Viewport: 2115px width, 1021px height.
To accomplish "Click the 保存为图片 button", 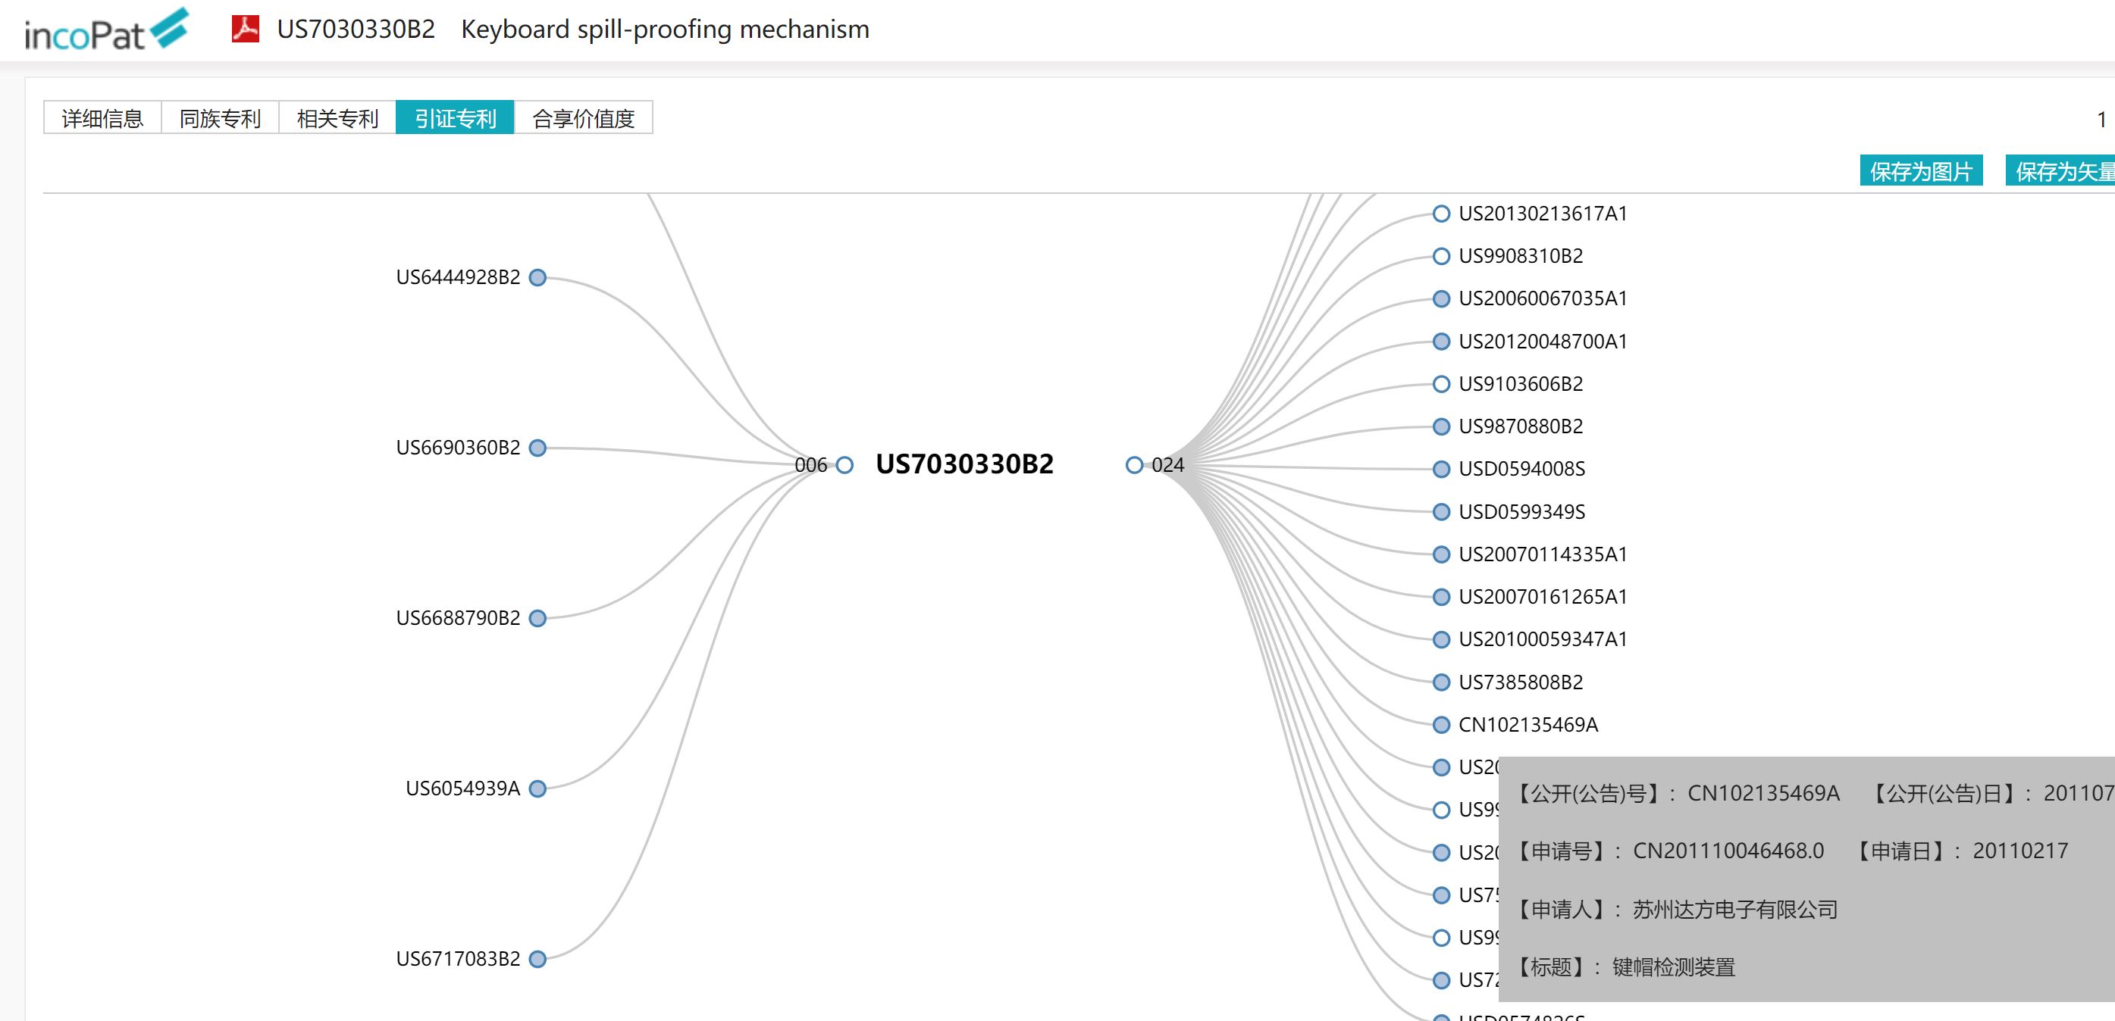I will pyautogui.click(x=1920, y=170).
